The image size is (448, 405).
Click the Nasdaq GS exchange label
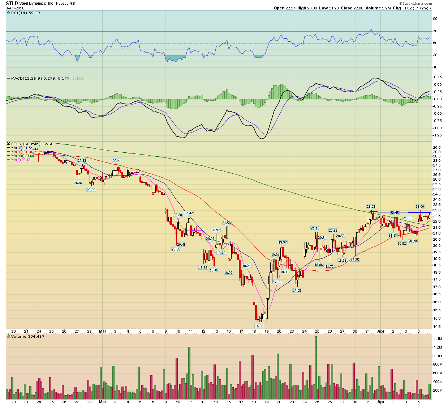click(x=66, y=4)
